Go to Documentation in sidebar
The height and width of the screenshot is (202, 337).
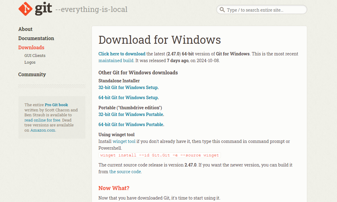pyautogui.click(x=36, y=38)
